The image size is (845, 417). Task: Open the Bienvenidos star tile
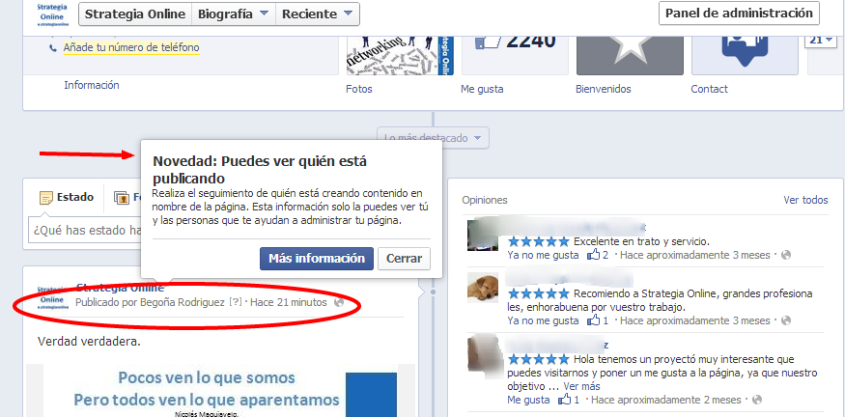click(630, 55)
